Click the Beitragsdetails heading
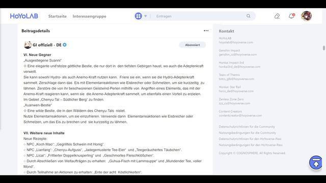Screen dimensions: 326x183 click(36, 31)
